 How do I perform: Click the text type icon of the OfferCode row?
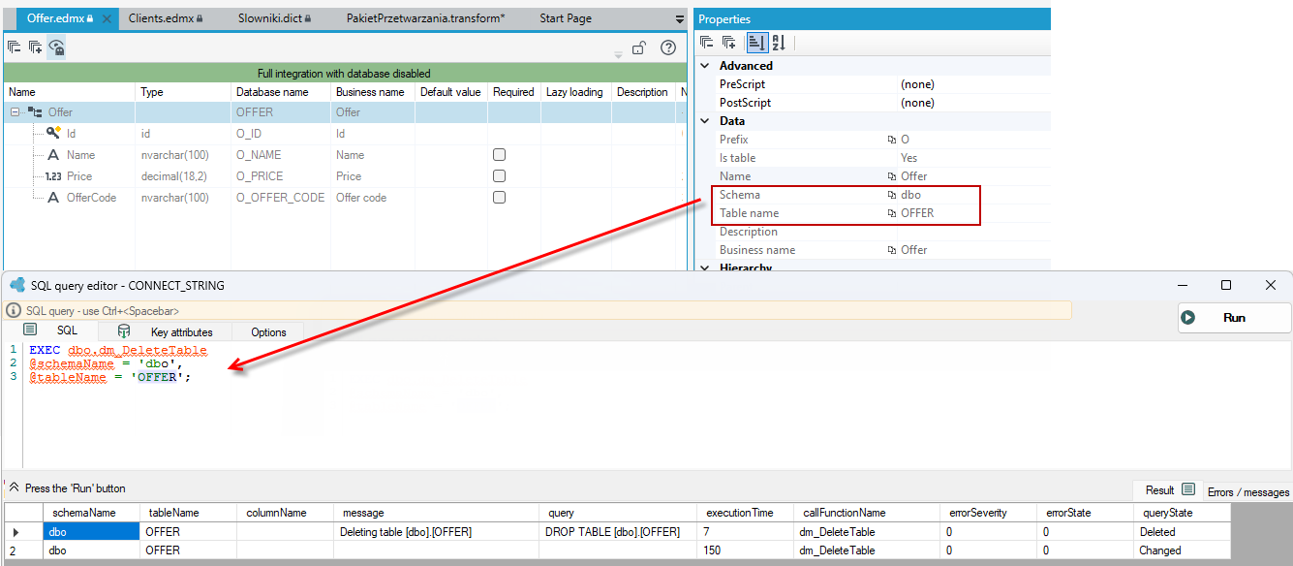(x=54, y=198)
